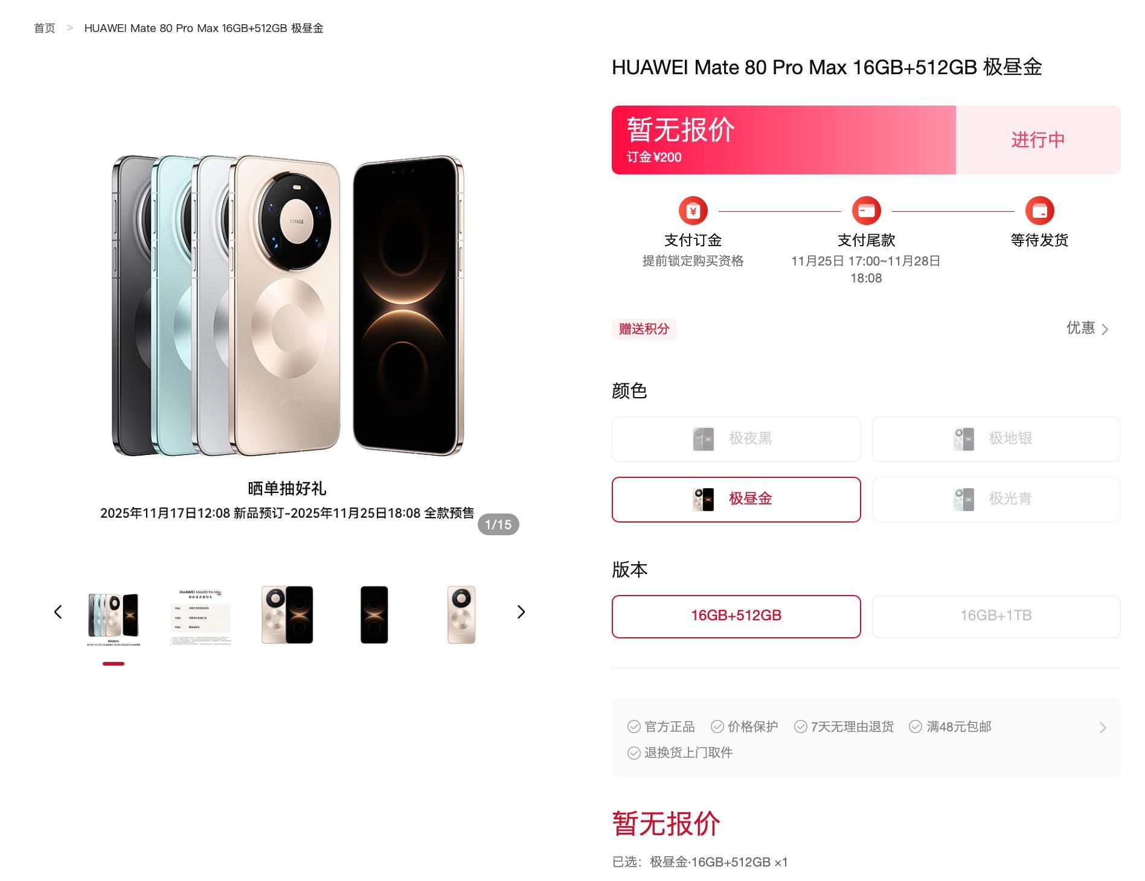Image resolution: width=1145 pixels, height=881 pixels.
Task: Open the 赠送积分 points tag
Action: [x=644, y=329]
